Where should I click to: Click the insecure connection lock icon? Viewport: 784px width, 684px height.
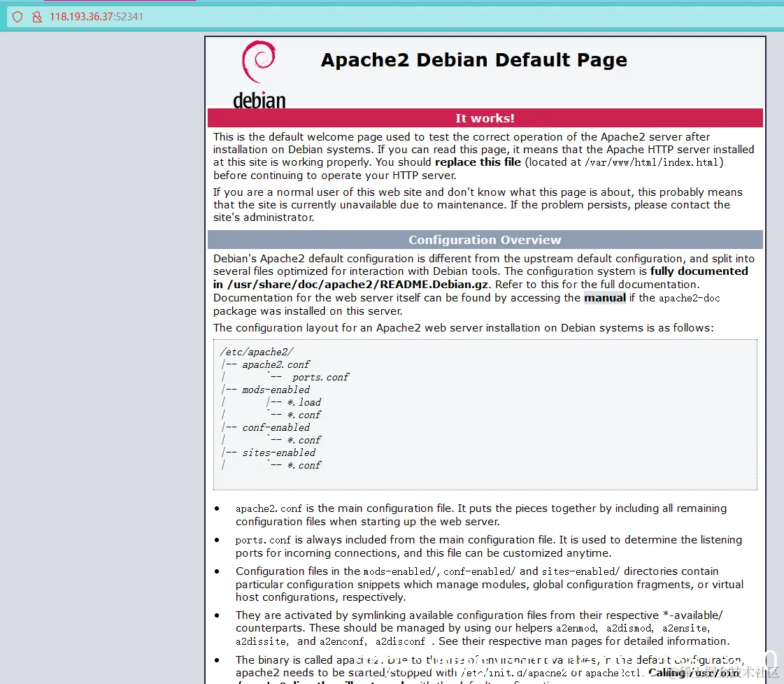pyautogui.click(x=36, y=17)
